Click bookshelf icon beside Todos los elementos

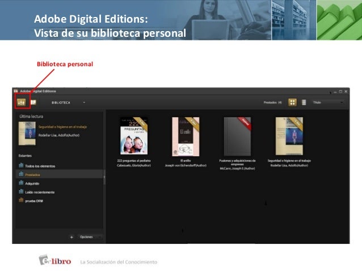click(x=21, y=165)
